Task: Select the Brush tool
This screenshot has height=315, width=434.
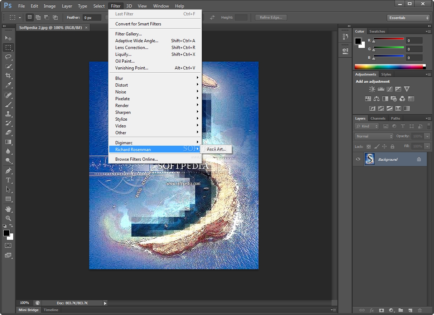Action: (8, 105)
